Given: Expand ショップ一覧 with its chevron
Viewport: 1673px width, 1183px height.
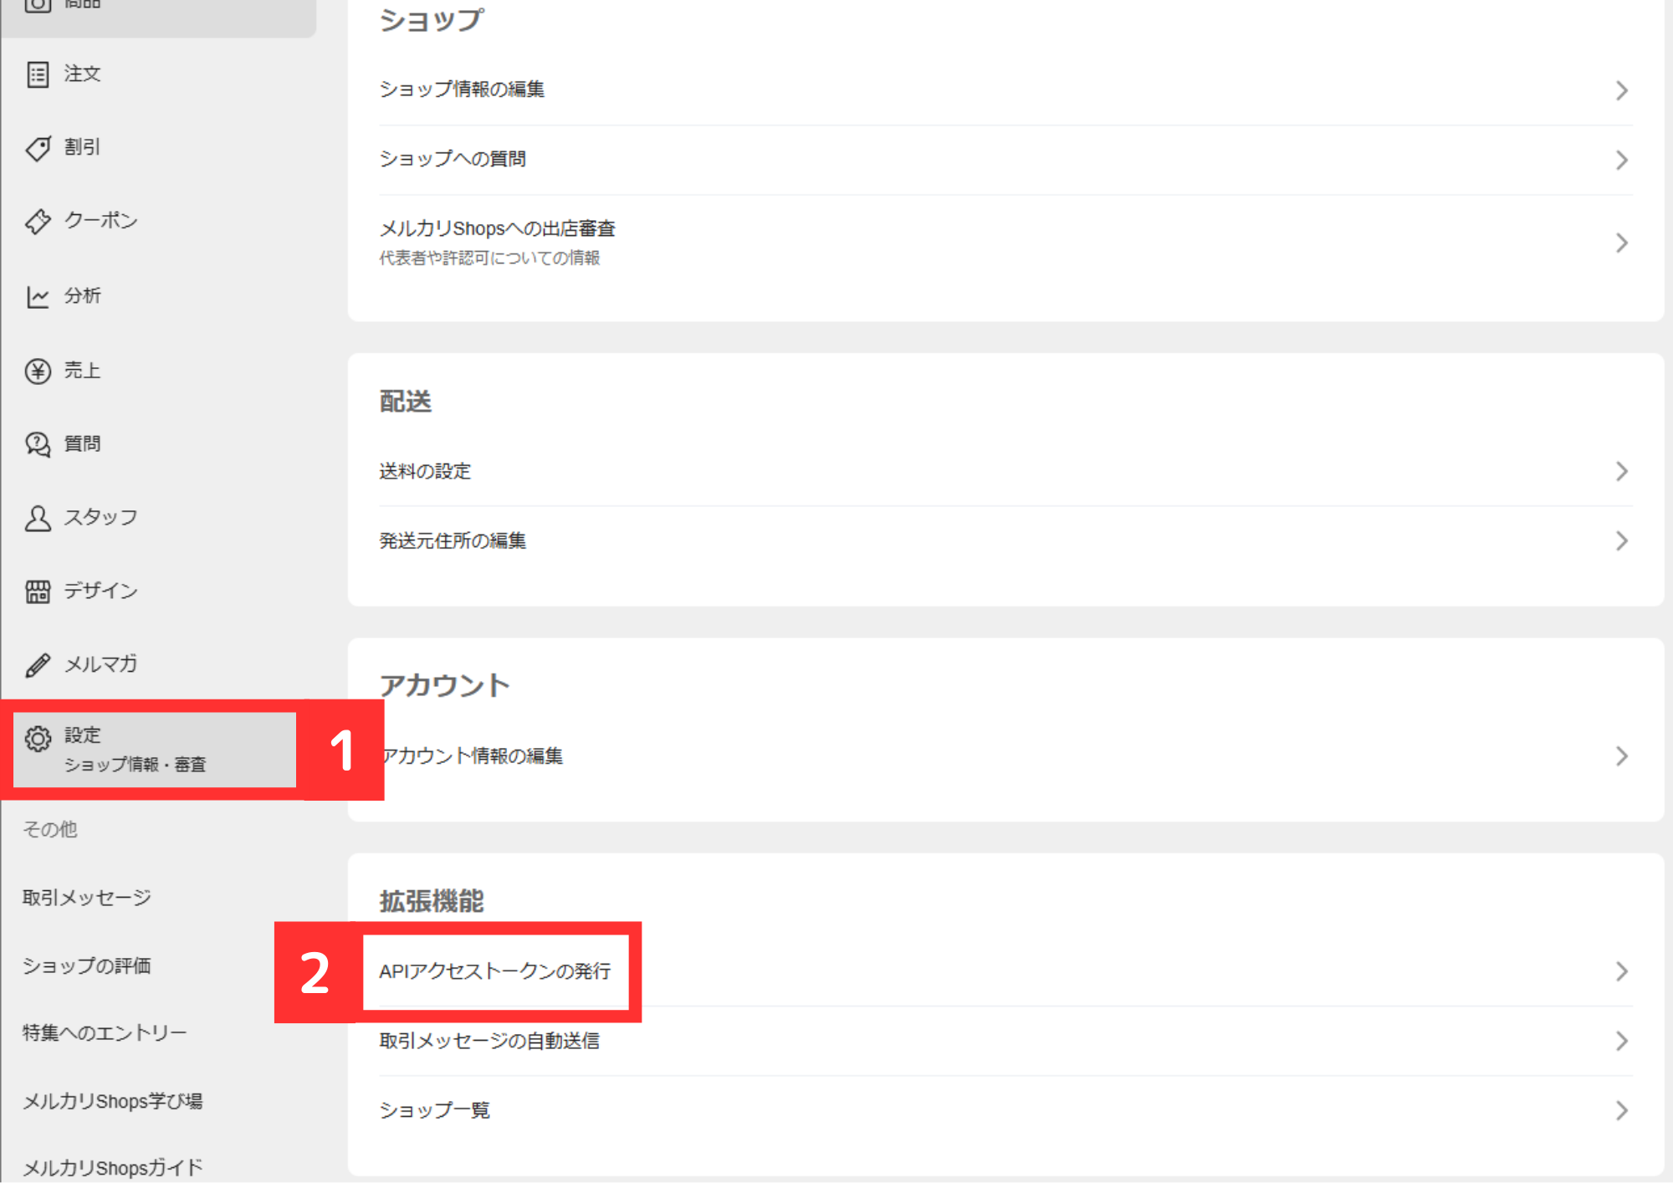Looking at the screenshot, I should pyautogui.click(x=1621, y=1110).
